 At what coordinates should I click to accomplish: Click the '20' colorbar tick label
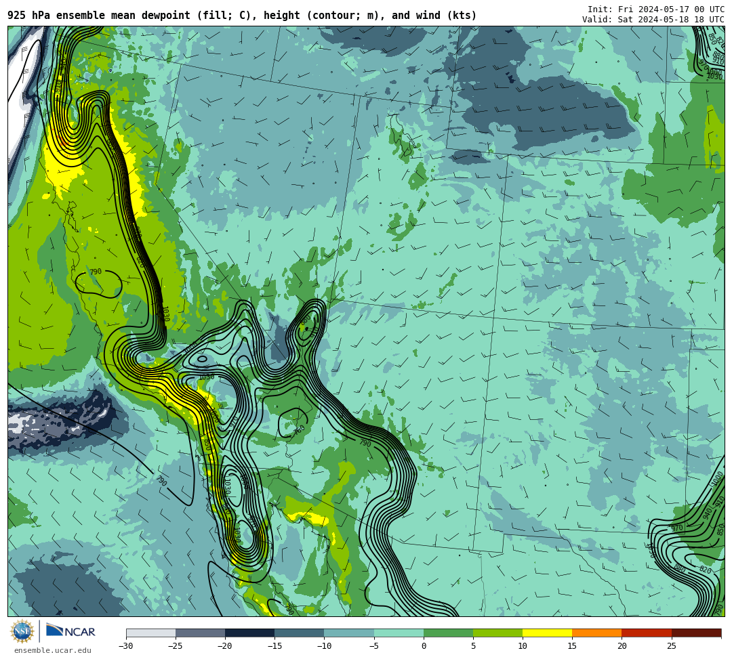point(622,646)
